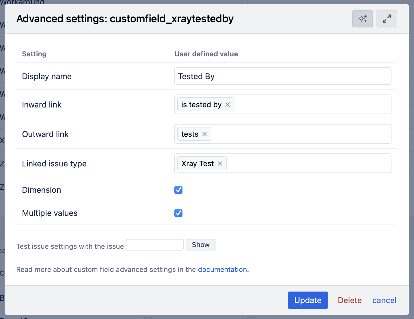
Task: Click the Update button
Action: coord(308,300)
